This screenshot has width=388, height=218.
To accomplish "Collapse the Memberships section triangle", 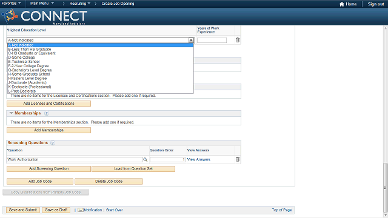I will click(11, 113).
